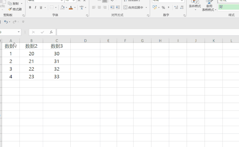Open 字体 dialog launcher
Viewport: 239px width, 147px height.
87,16
